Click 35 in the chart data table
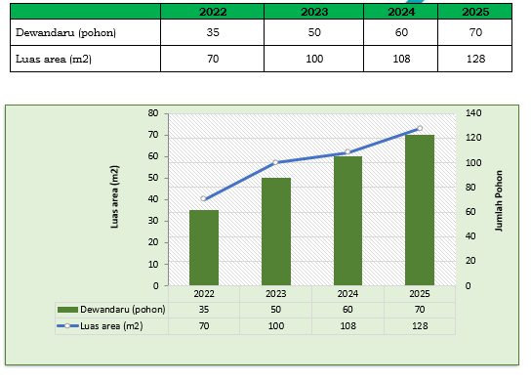Image resolution: width=531 pixels, height=382 pixels. 204,310
